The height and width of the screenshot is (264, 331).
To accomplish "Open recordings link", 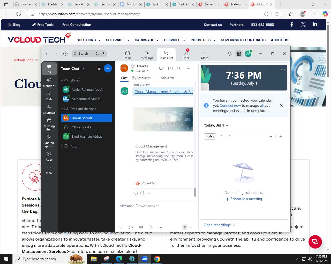I will click(219, 225).
